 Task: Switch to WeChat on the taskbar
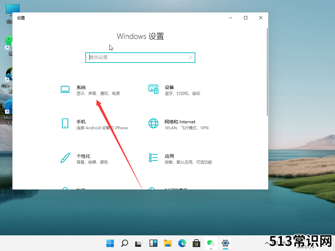coord(211,243)
